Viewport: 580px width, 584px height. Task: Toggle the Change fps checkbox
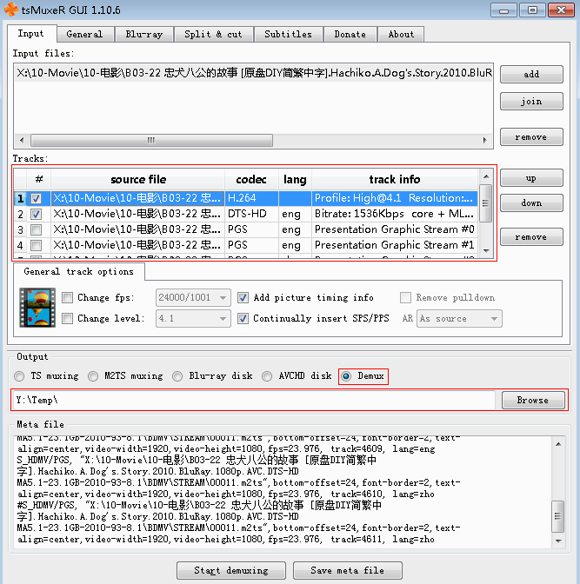point(68,297)
